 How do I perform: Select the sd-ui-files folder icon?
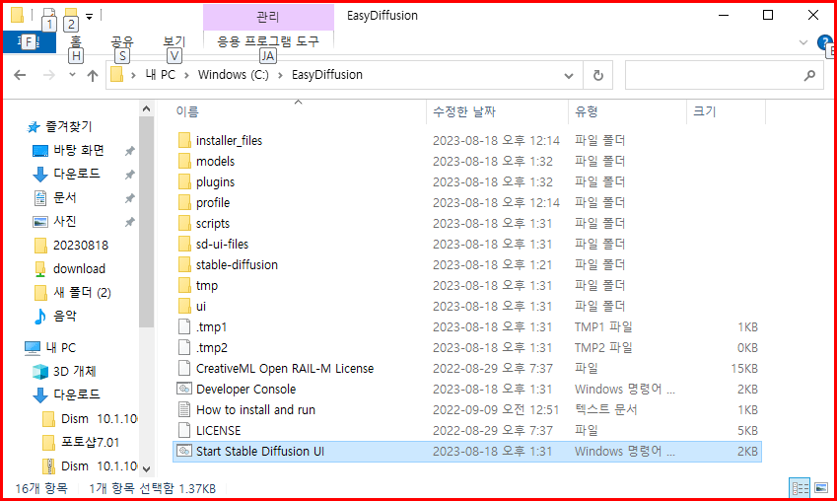click(x=184, y=245)
